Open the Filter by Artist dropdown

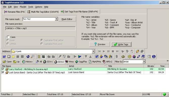point(144,62)
